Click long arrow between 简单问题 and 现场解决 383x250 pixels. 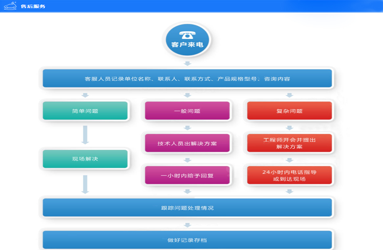pos(85,135)
